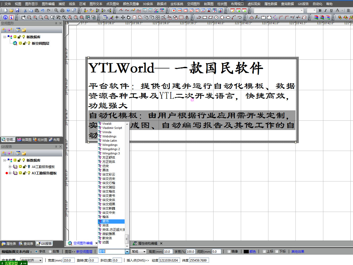Open the font name dropdown arrow
Screen dimensions: 353x265
(x=127, y=251)
